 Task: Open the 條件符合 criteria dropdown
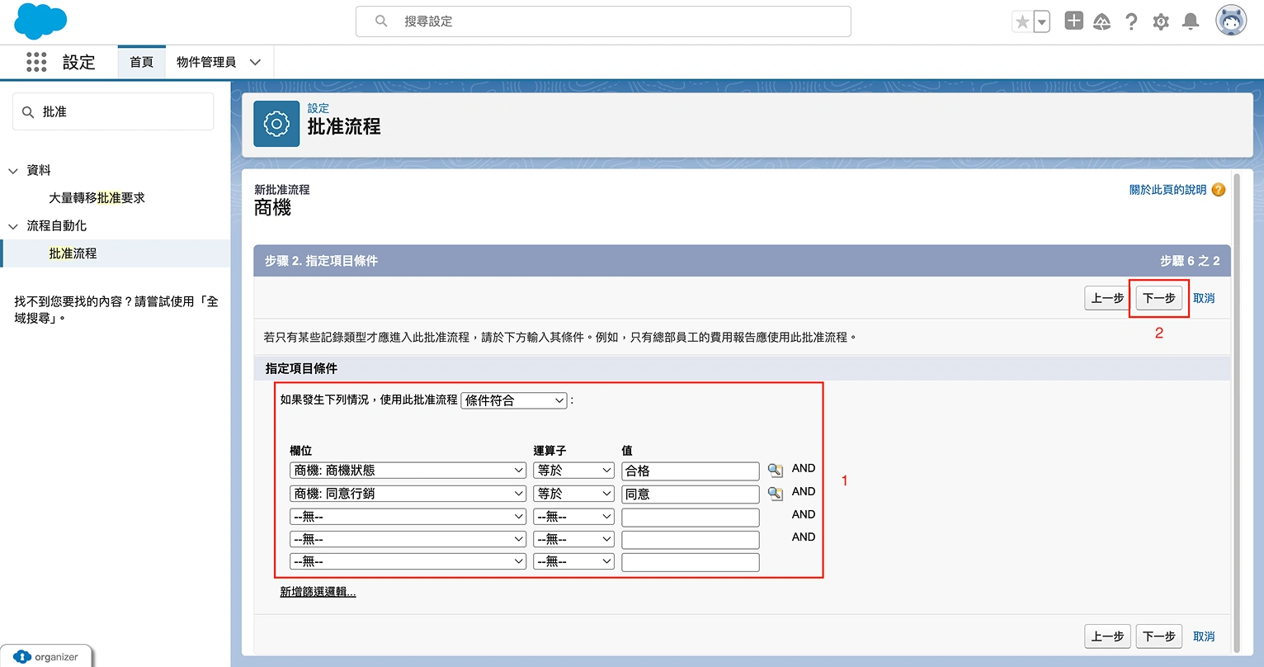pos(514,400)
